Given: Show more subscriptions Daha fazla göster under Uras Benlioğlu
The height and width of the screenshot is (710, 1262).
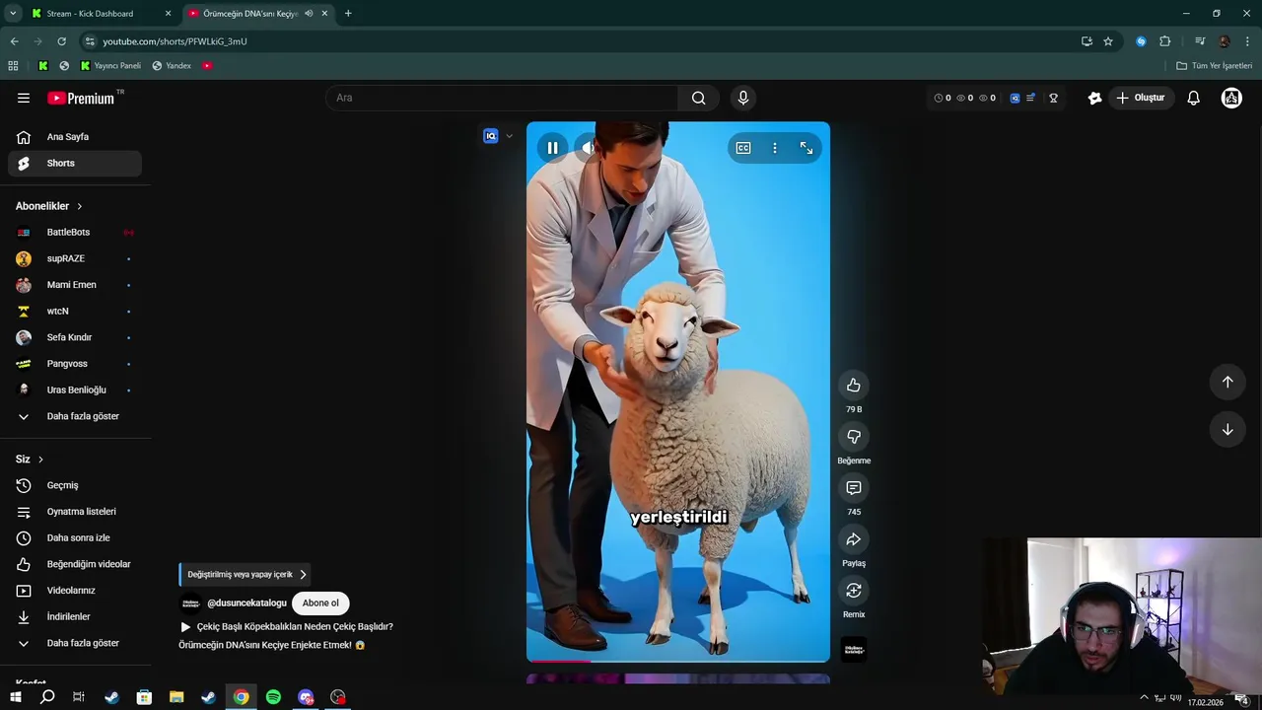Looking at the screenshot, I should (75, 416).
